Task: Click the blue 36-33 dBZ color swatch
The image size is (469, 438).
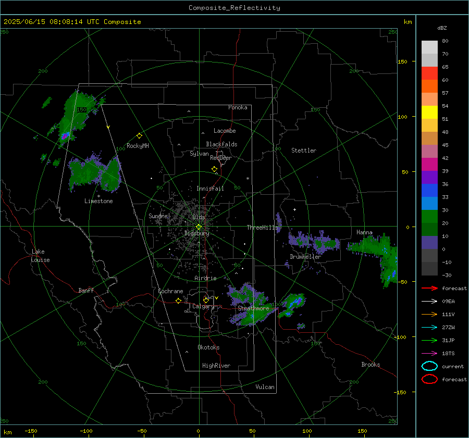Action: [x=429, y=191]
